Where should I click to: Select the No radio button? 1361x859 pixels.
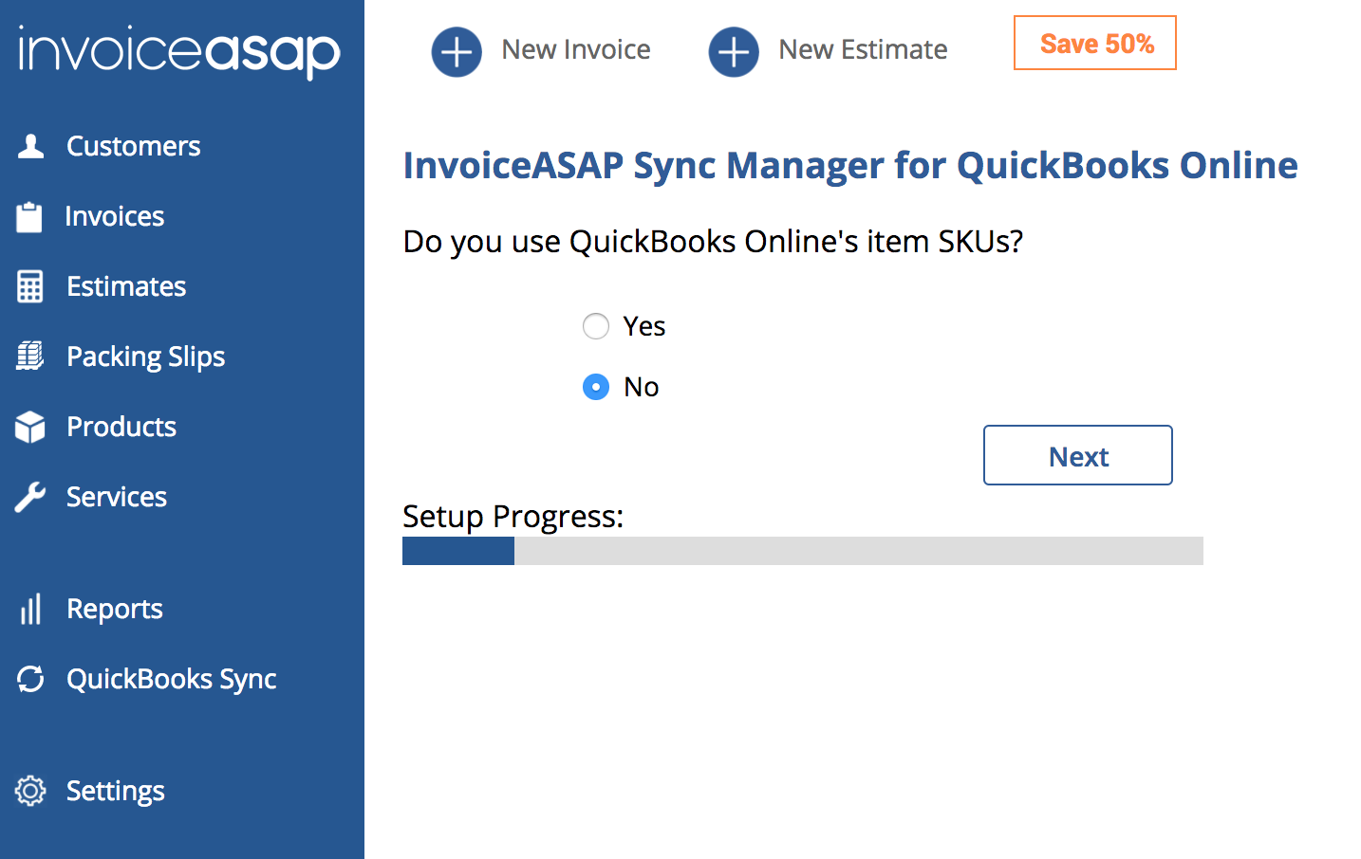point(596,387)
